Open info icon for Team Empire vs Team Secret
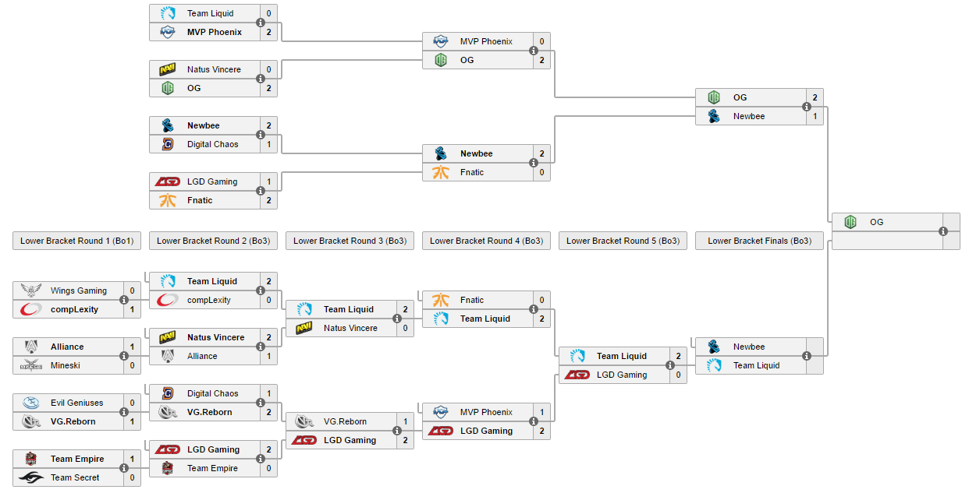The height and width of the screenshot is (493, 962). pos(124,468)
